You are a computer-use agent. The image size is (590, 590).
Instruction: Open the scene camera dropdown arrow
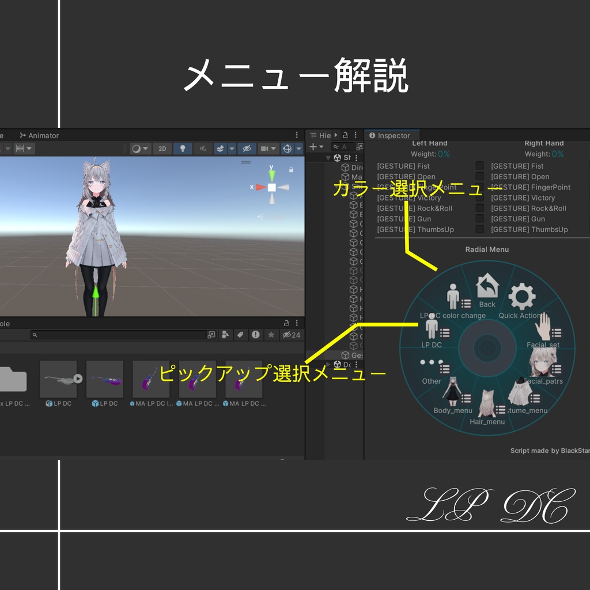(x=274, y=149)
